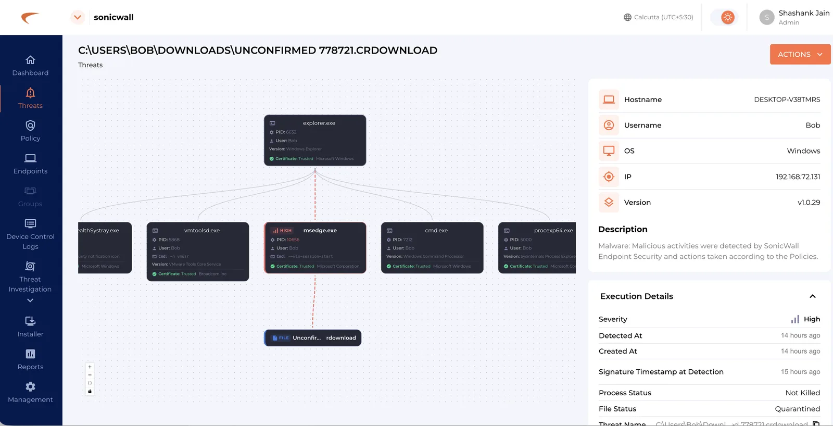The height and width of the screenshot is (426, 833).
Task: Click the SonicWall logo
Action: point(30,18)
